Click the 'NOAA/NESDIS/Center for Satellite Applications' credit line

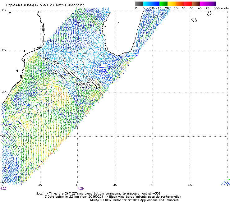pyautogui.click(x=134, y=200)
